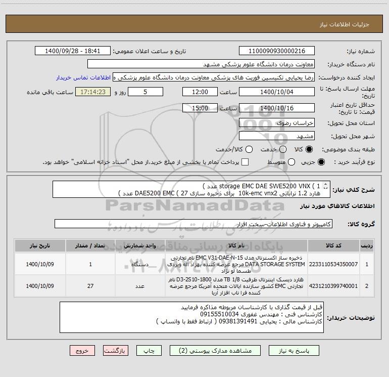Toggle the اسناد خزانه اسلامی payment checkbox

(245, 162)
